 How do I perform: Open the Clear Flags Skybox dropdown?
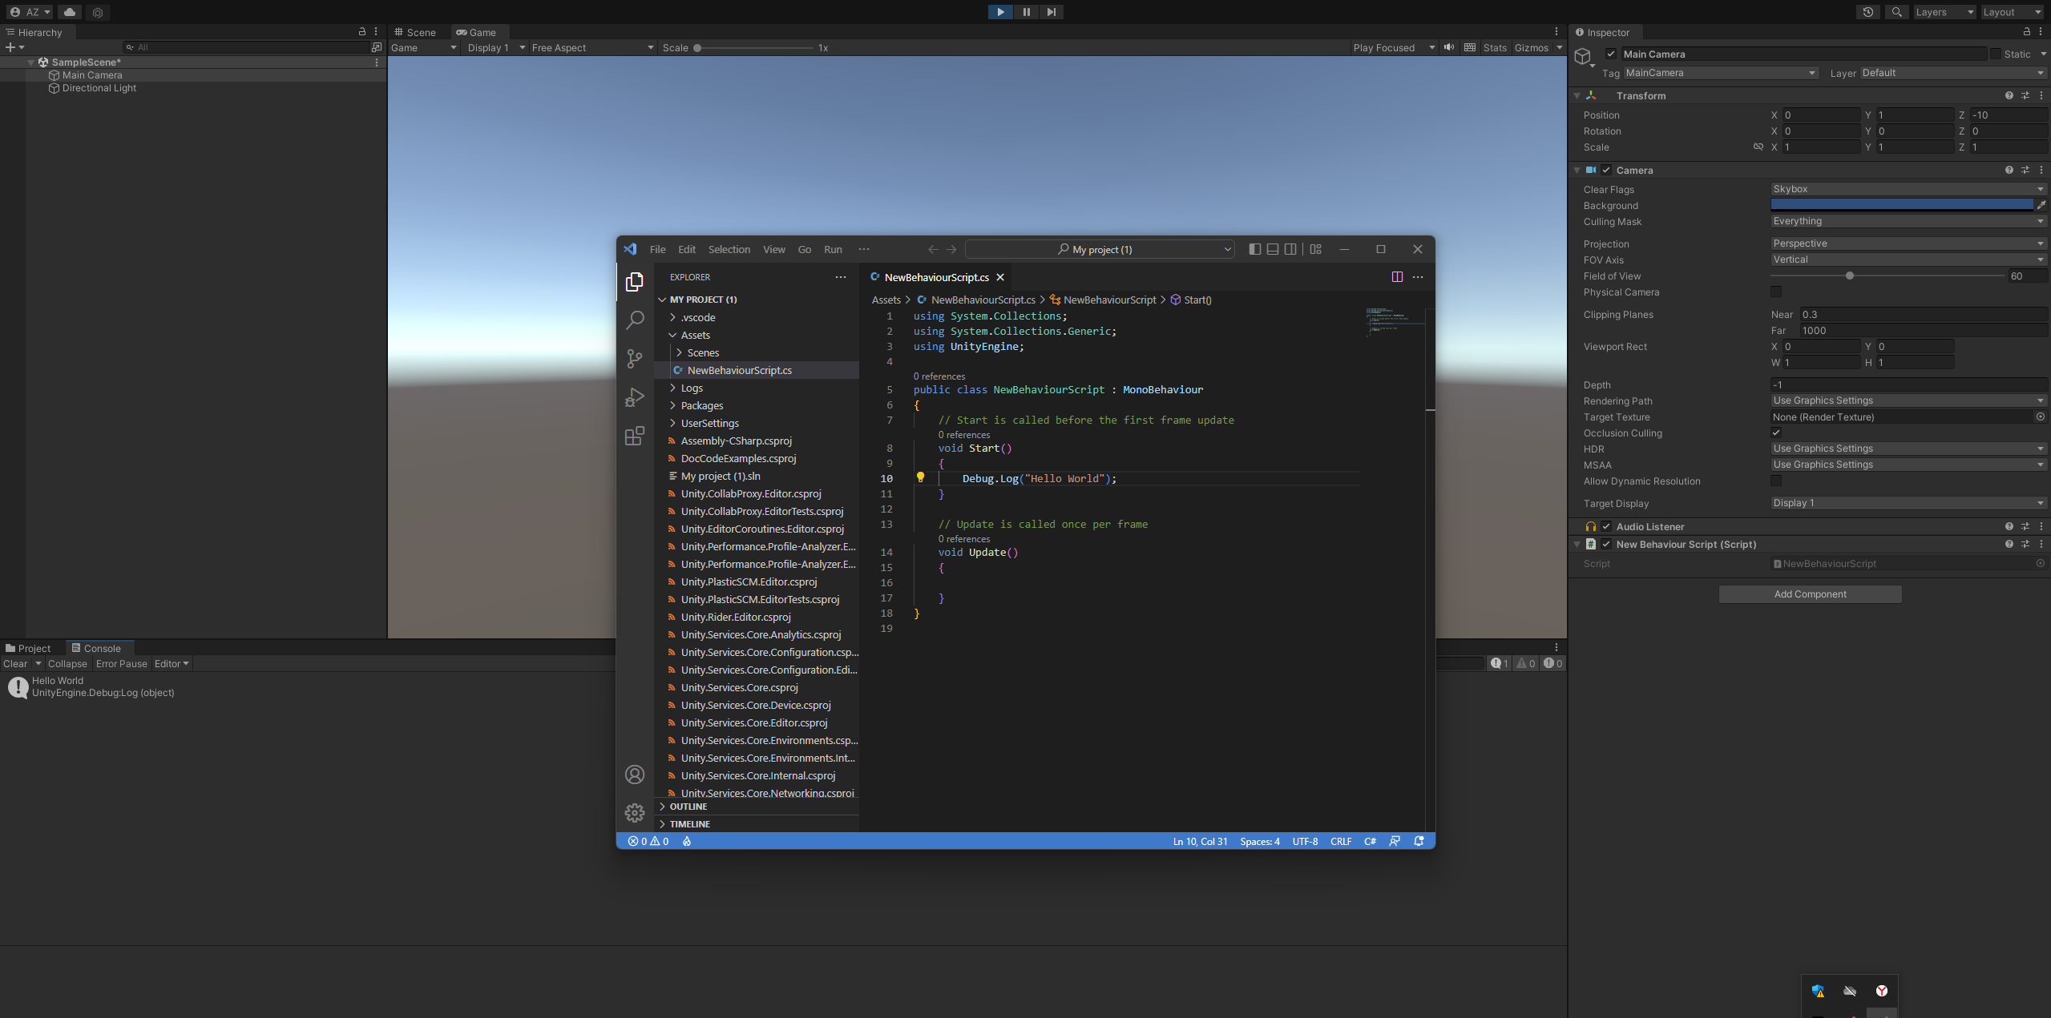coord(1906,189)
